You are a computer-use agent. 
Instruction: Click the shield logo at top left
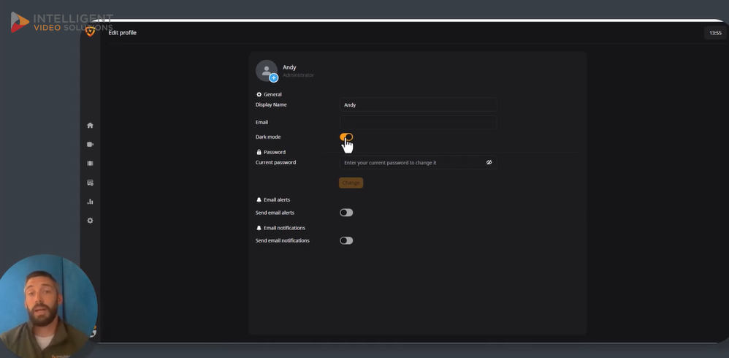coord(90,31)
